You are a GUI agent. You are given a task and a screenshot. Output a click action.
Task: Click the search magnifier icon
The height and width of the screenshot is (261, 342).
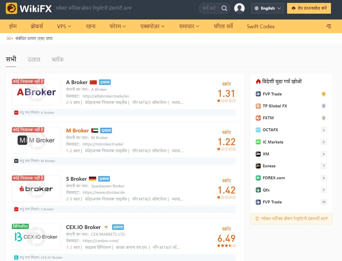pos(224,8)
